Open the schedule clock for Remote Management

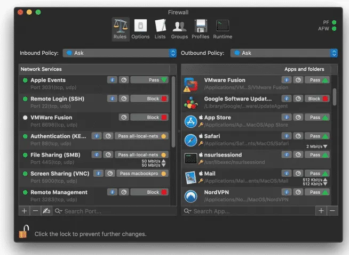[x=124, y=192]
